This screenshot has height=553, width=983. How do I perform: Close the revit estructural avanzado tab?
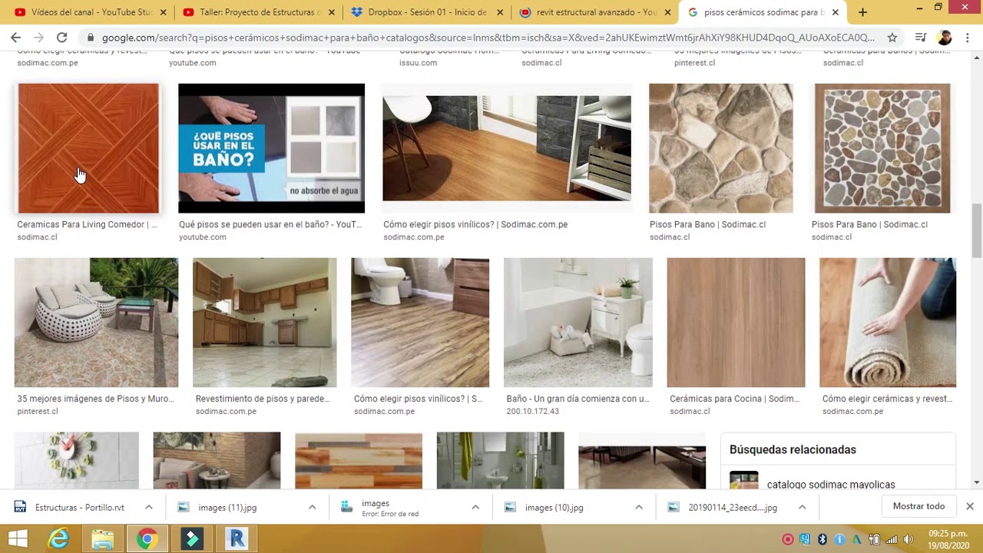667,12
